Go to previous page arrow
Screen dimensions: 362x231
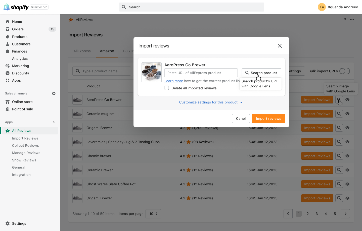[288, 214]
